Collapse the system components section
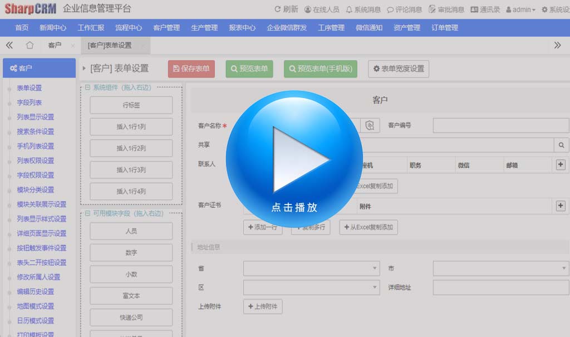 87,87
